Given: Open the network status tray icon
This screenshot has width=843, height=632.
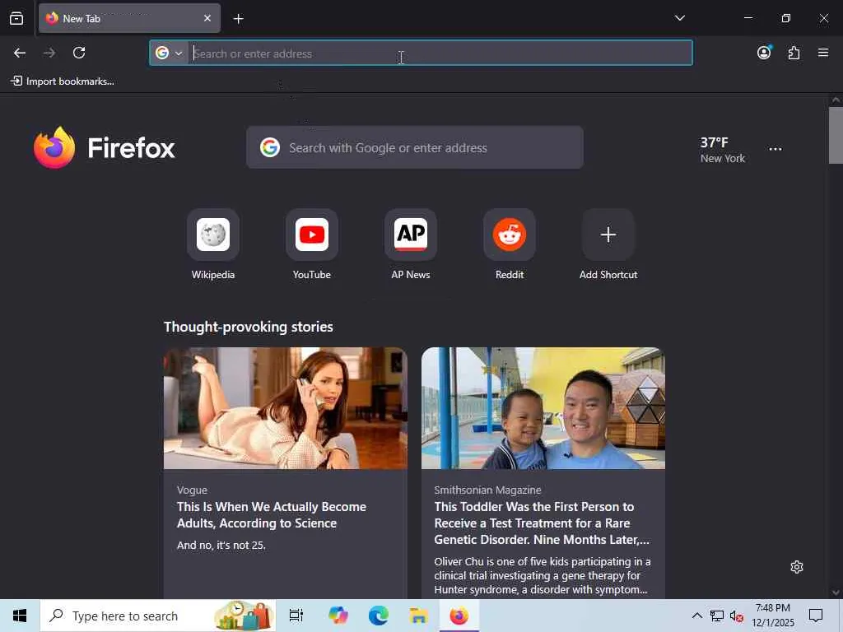Looking at the screenshot, I should 717,616.
